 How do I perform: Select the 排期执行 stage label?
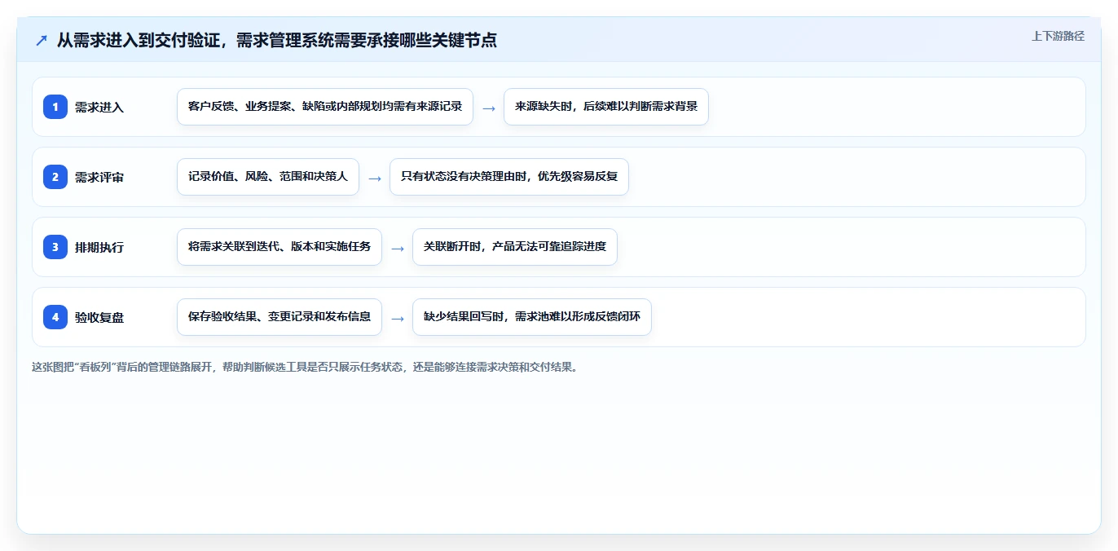pos(99,247)
